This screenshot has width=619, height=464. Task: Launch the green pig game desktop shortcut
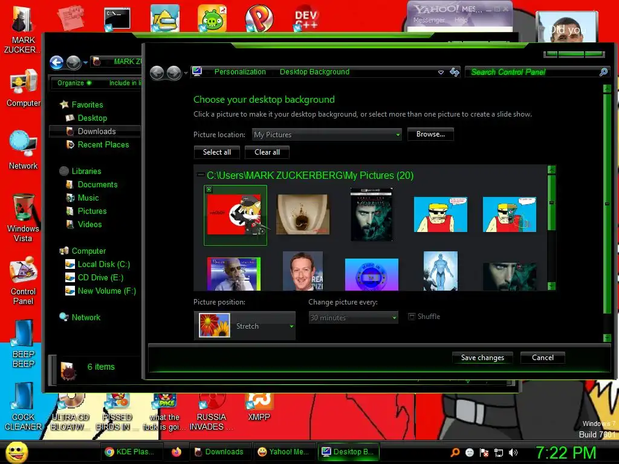click(212, 18)
